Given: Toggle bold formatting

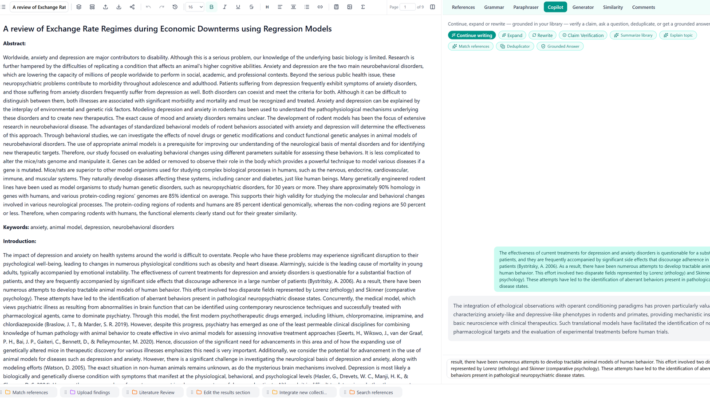Looking at the screenshot, I should tap(211, 7).
